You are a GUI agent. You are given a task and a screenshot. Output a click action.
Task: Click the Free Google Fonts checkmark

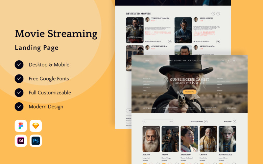(x=19, y=79)
